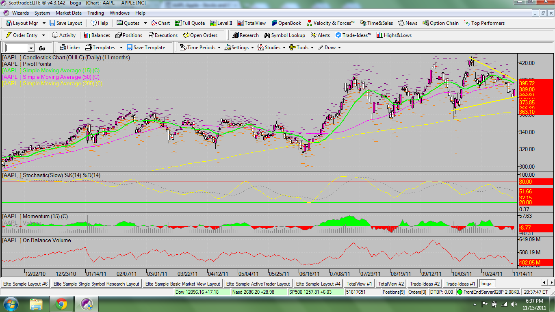The image size is (555, 312).
Task: Switch to TotalView #2 tab
Action: point(391,284)
